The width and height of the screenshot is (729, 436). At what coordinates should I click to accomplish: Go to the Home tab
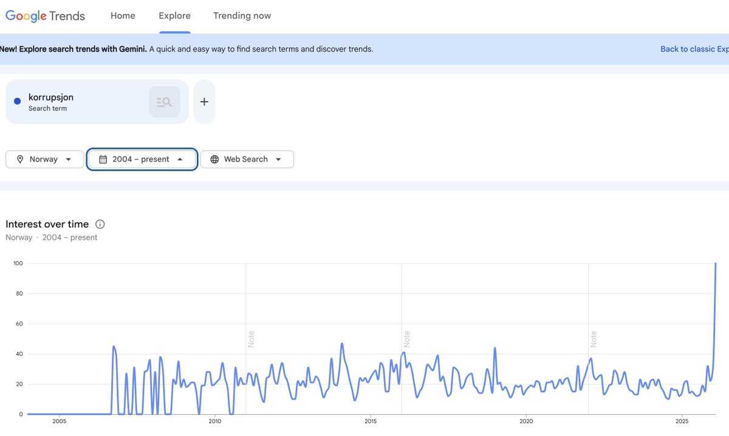[123, 16]
